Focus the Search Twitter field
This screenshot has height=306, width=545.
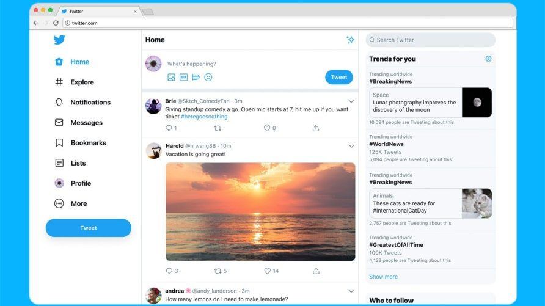[430, 40]
